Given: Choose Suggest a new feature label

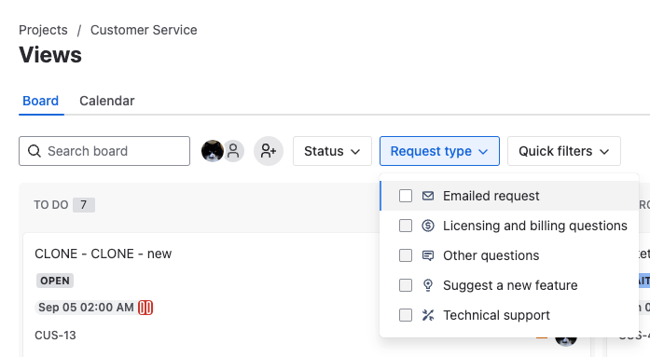Looking at the screenshot, I should (x=510, y=285).
